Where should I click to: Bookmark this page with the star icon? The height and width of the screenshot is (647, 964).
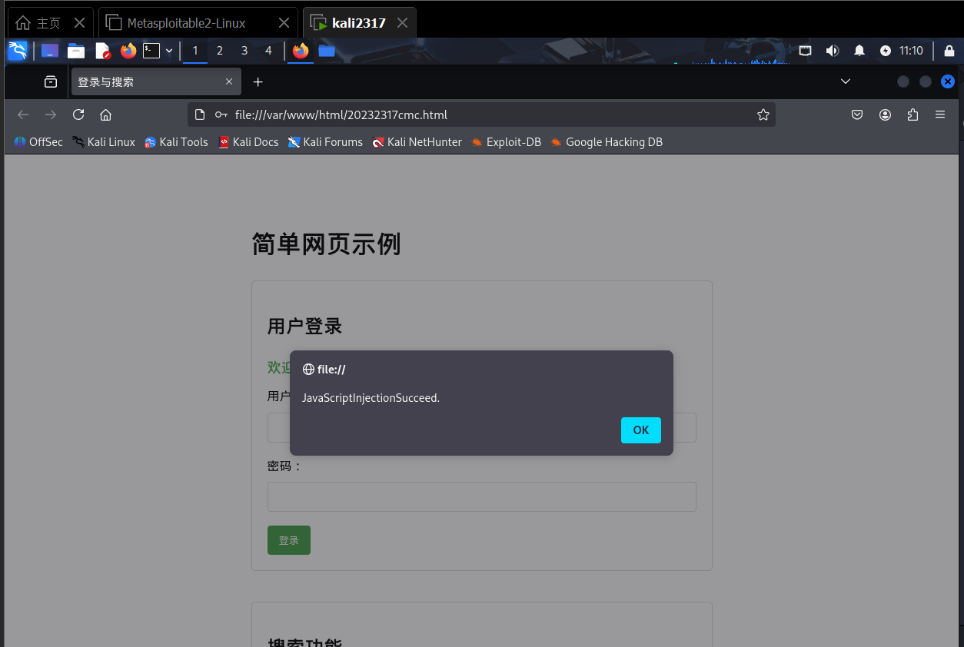click(x=763, y=114)
